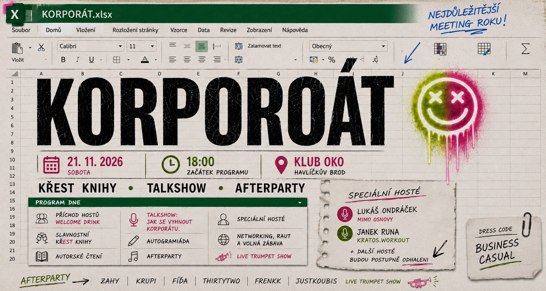This screenshot has height=291, width=546.
Task: Click the Zalamovat text button label
Action: click(264, 46)
